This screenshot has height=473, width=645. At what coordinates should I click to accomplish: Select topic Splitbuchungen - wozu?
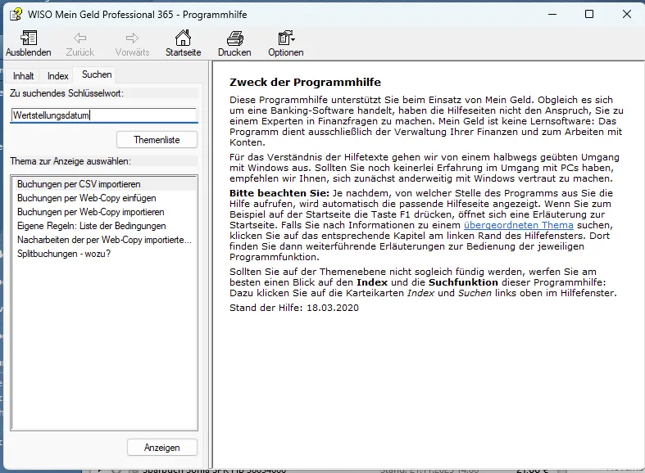(x=64, y=254)
